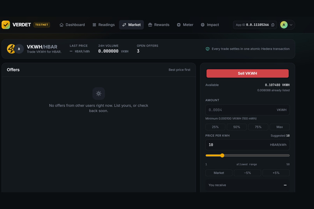
Task: Lower the price with the -5% button
Action: pos(247,173)
